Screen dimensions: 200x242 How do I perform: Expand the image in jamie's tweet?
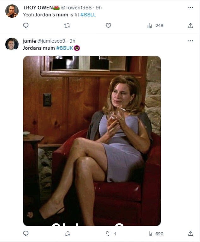[92, 141]
